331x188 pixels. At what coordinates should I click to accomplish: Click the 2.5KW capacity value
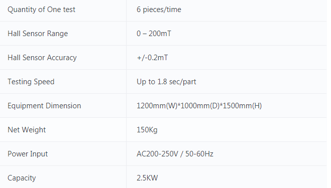(x=147, y=178)
